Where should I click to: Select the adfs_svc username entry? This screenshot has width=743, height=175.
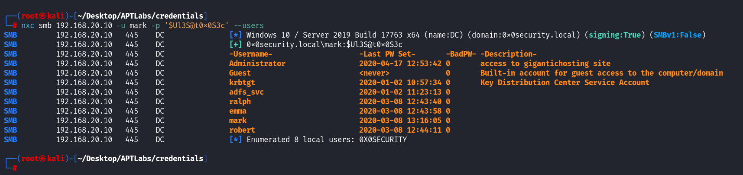pyautogui.click(x=247, y=92)
